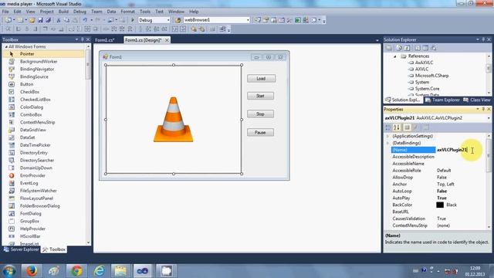This screenshot has width=494, height=278.
Task: Click the Undo arrow icon
Action: tap(85, 20)
